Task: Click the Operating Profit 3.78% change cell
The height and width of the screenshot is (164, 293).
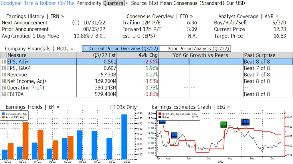Action: click(x=152, y=88)
